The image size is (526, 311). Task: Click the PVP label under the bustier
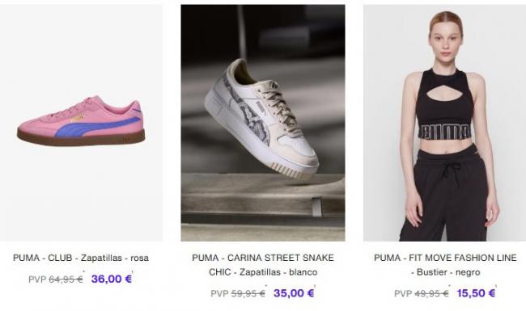click(x=403, y=293)
